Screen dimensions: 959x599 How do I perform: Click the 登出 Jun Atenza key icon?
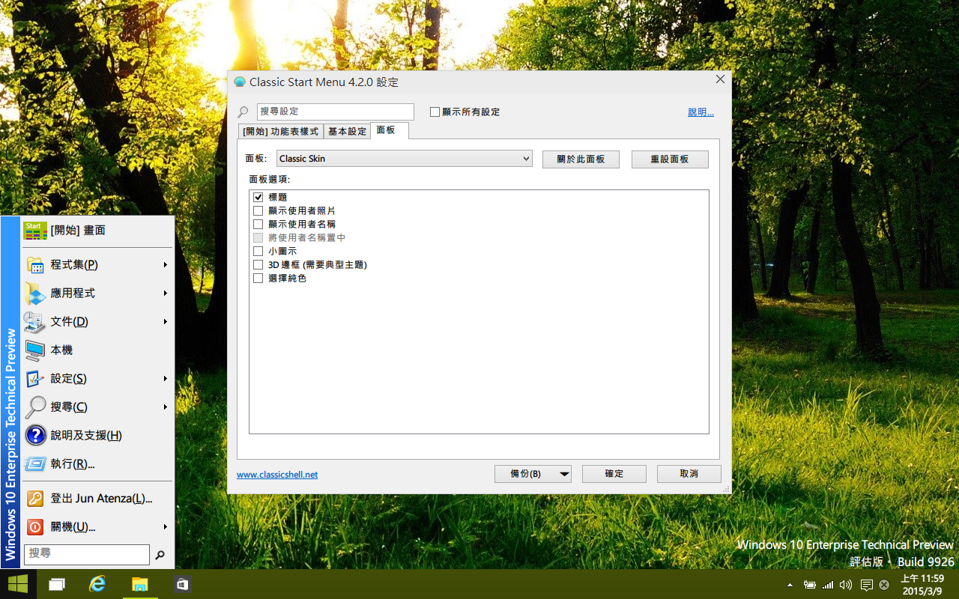click(35, 499)
